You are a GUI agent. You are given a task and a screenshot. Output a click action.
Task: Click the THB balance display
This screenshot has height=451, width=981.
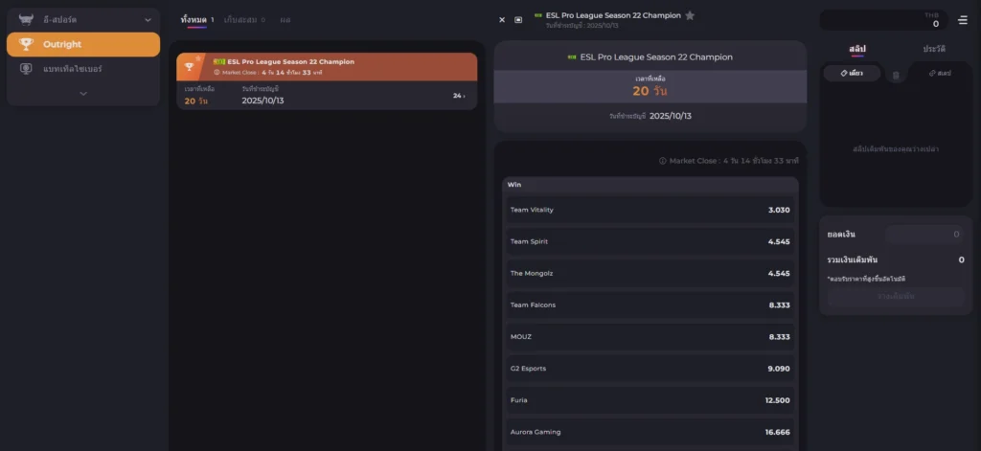[x=883, y=20]
